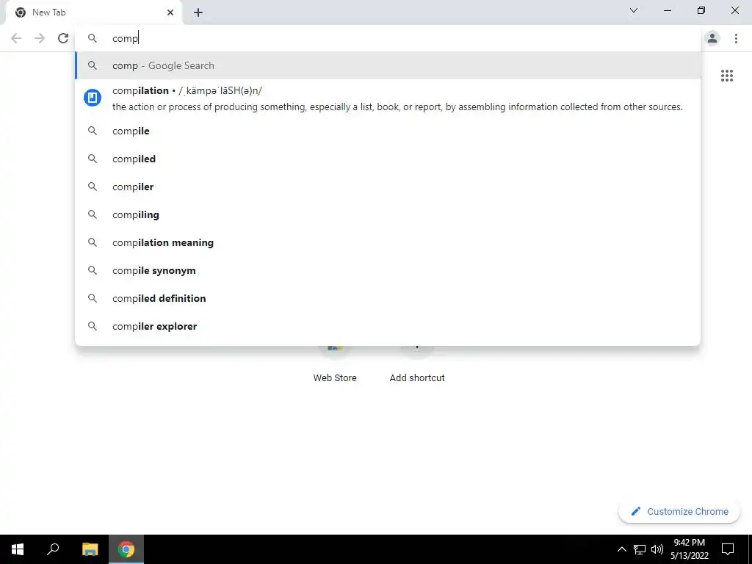Minimize the Chrome window
The image size is (752, 564).
tap(667, 10)
